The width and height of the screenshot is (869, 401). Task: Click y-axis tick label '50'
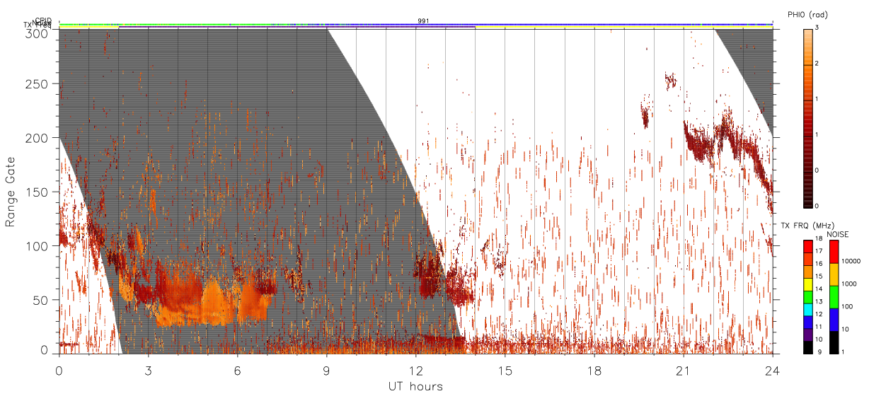pyautogui.click(x=40, y=300)
